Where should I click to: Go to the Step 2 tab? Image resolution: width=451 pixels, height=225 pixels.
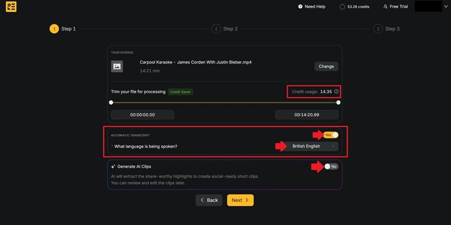point(224,29)
